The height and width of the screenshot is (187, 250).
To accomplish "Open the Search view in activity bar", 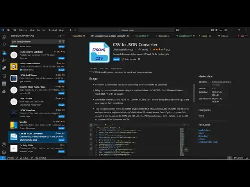I will 4,45.
